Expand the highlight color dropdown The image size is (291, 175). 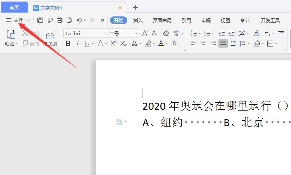[153, 44]
